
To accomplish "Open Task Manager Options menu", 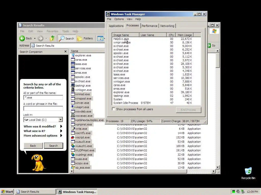I will click(119, 19).
